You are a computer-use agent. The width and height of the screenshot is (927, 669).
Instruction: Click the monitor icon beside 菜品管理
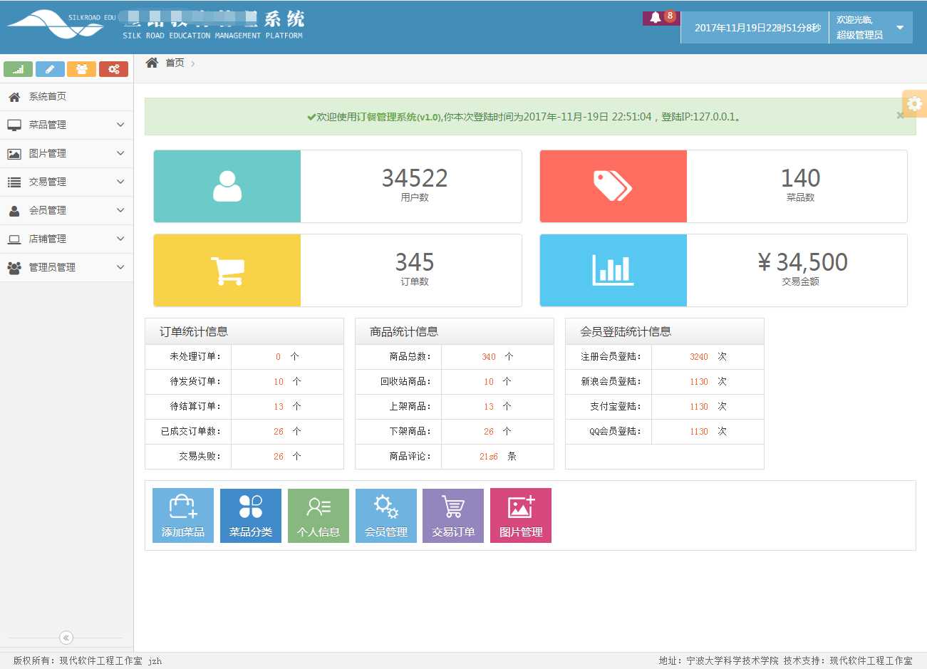14,125
